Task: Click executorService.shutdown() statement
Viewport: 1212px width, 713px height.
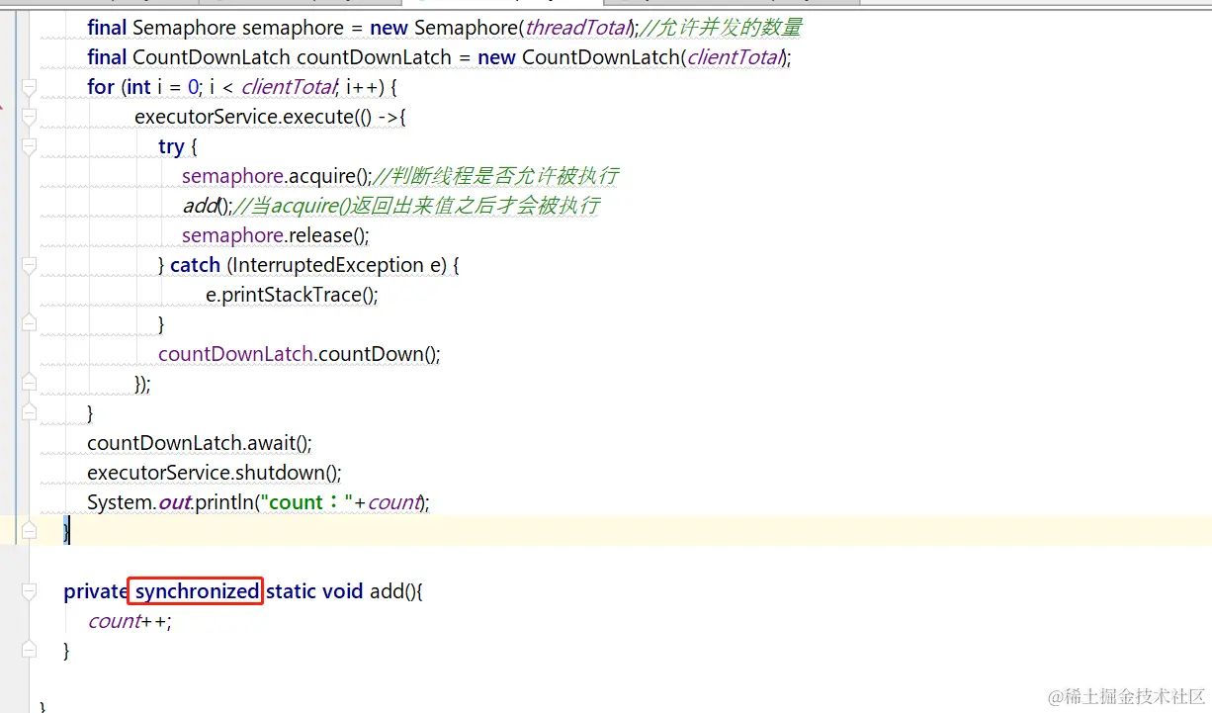Action: coord(215,473)
